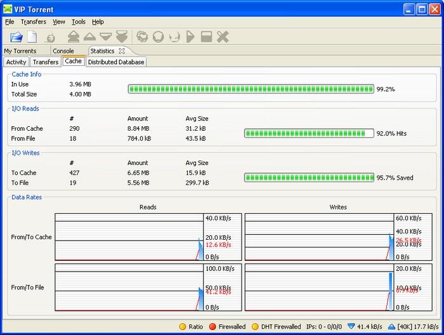
Task: Click From Cache avg size 31.2 kB
Action: click(195, 128)
